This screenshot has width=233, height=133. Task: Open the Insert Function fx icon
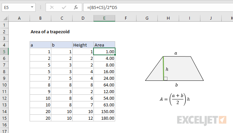pyautogui.click(x=76, y=7)
